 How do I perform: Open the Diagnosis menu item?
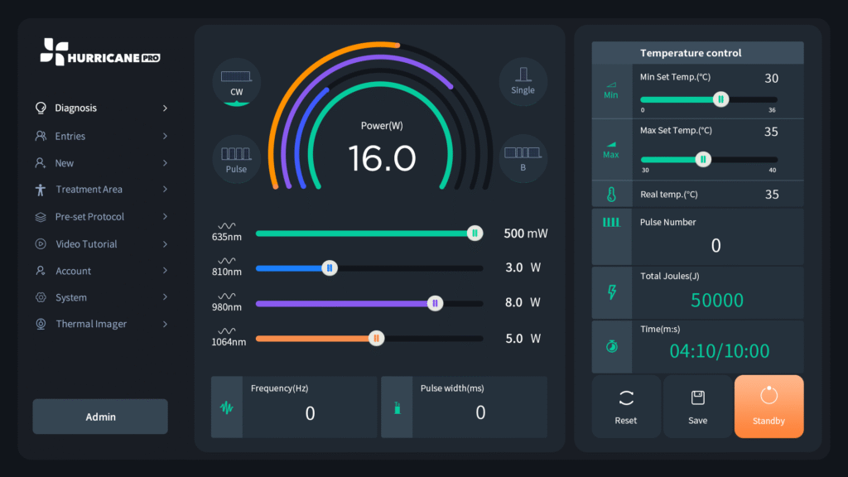tap(76, 108)
